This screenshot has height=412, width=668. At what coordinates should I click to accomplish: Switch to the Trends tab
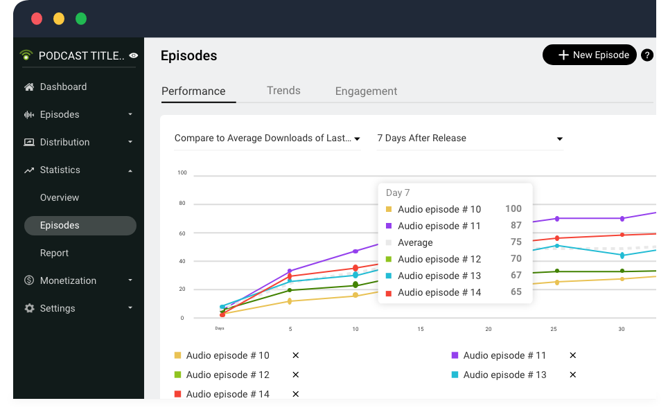coord(283,91)
